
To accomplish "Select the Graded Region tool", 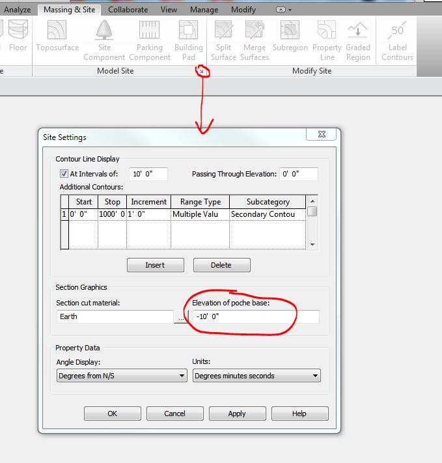I will point(358,40).
